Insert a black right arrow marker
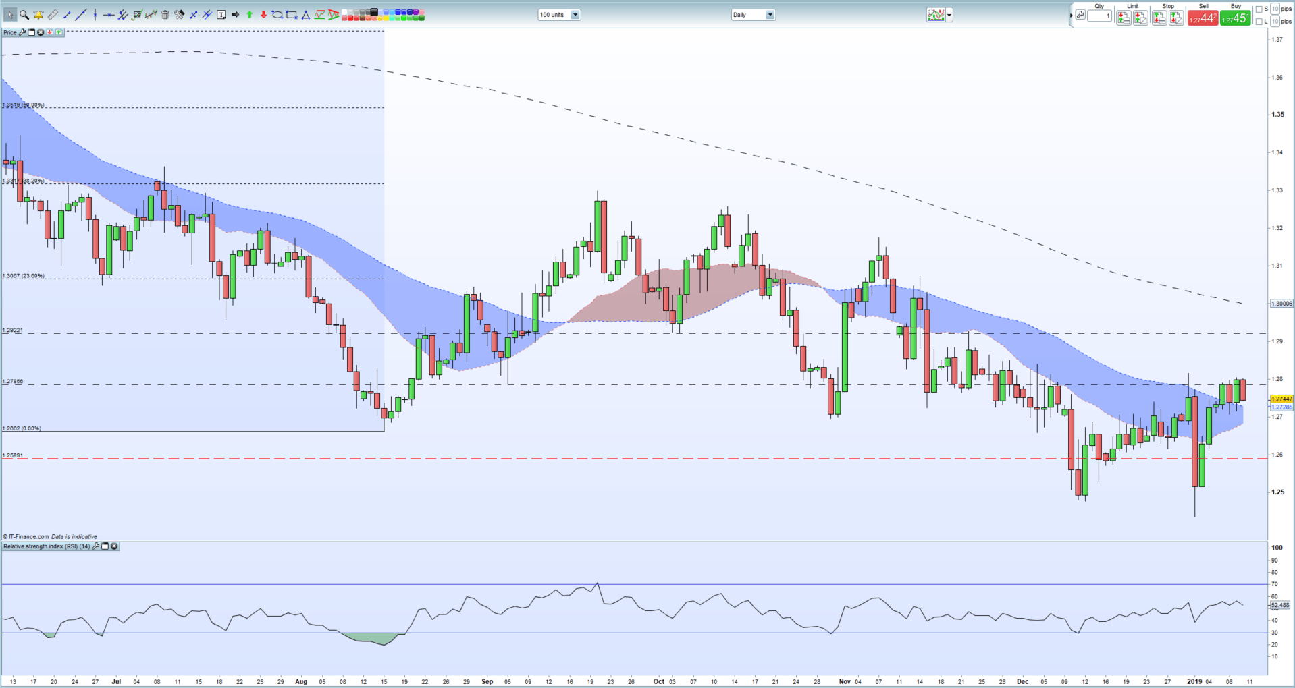 (235, 15)
